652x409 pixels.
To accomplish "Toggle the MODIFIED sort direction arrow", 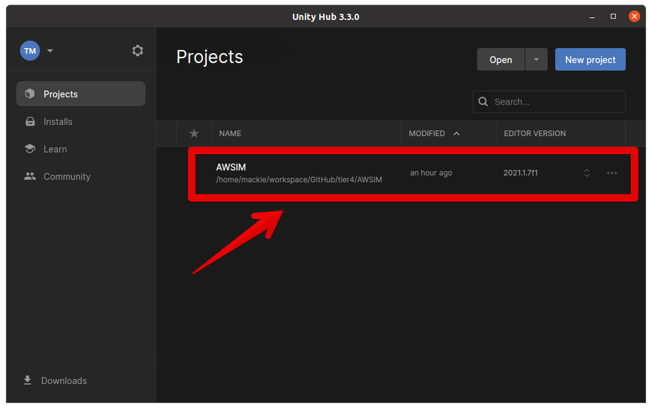I will point(457,134).
